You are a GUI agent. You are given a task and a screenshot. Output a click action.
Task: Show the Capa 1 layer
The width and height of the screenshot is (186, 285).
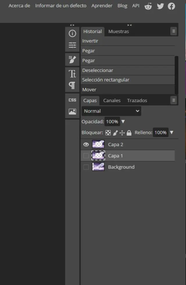tap(86, 156)
